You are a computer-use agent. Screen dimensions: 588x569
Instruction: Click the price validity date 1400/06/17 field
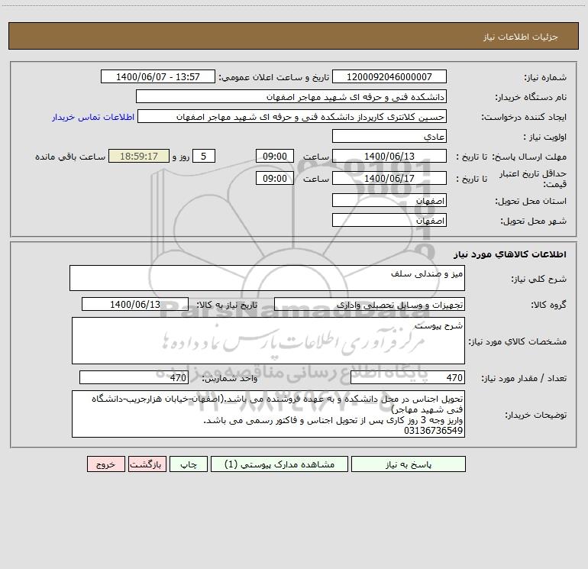coord(389,178)
